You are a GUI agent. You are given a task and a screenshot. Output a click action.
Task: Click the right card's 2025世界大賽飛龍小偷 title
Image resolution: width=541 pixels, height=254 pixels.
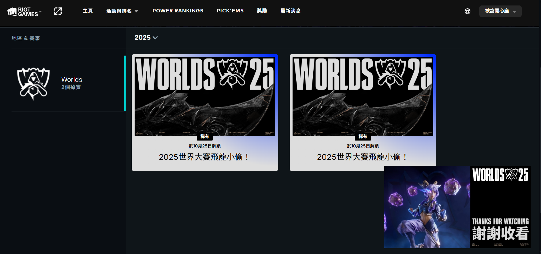[x=363, y=157]
